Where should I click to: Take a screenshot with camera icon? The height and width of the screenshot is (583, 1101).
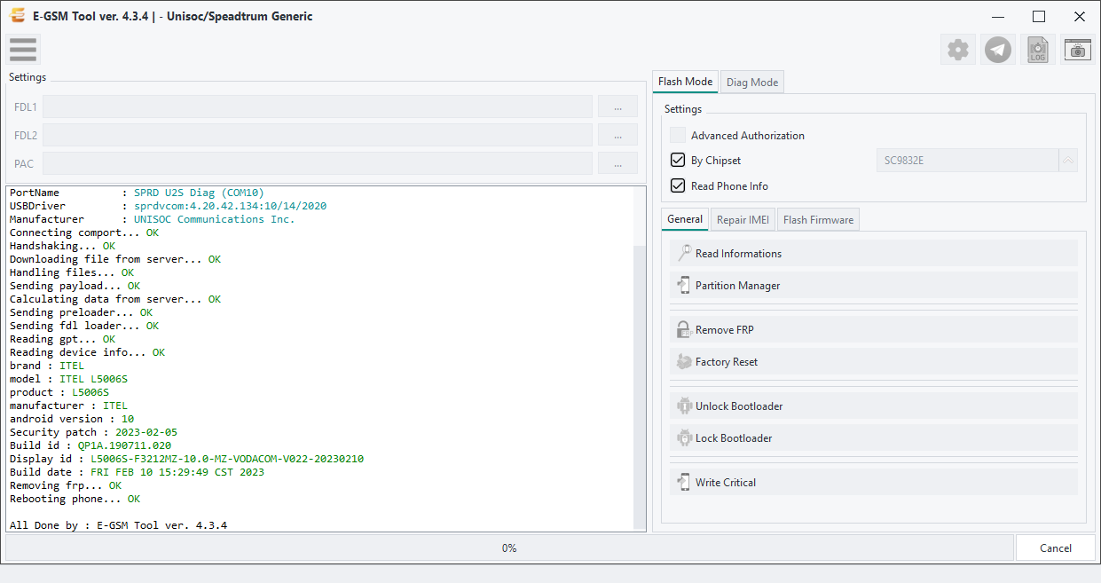(x=1078, y=50)
